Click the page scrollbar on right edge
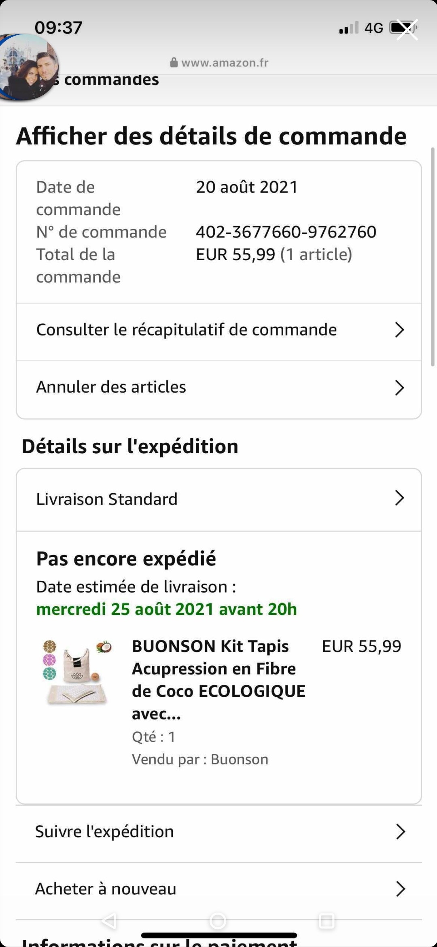Screen dimensions: 437x947 pyautogui.click(x=433, y=257)
